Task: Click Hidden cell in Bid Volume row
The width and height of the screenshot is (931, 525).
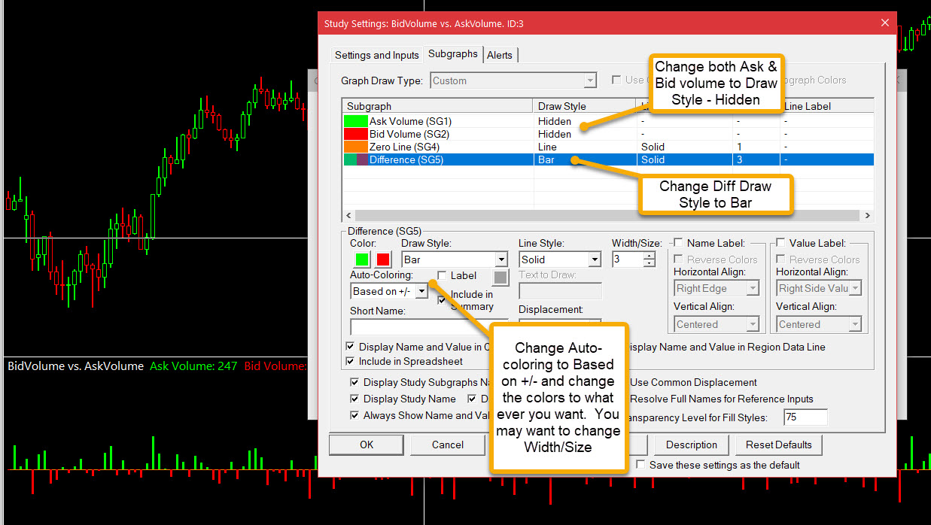Action: pyautogui.click(x=555, y=134)
